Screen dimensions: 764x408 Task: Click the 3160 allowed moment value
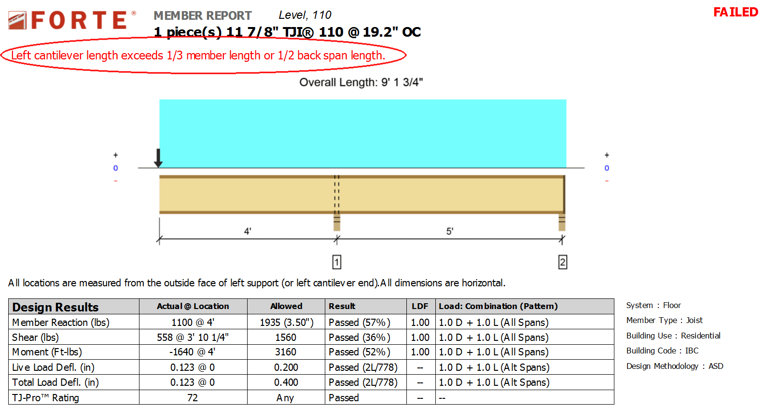[286, 352]
